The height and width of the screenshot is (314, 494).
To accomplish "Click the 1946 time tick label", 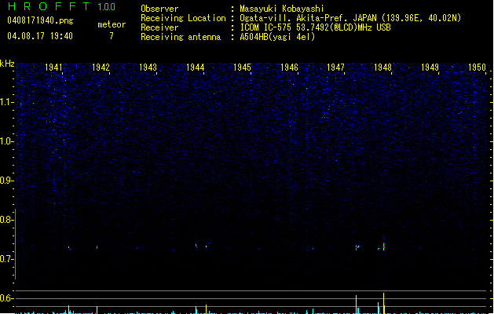I will 289,68.
